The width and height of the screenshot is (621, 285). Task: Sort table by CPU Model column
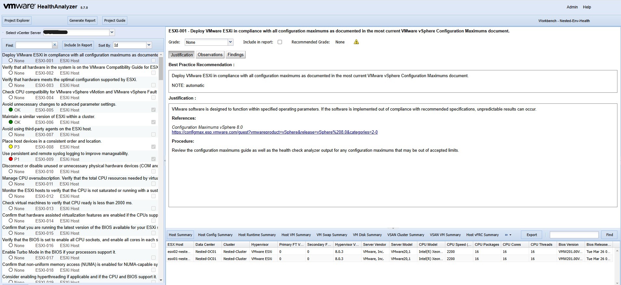point(431,244)
